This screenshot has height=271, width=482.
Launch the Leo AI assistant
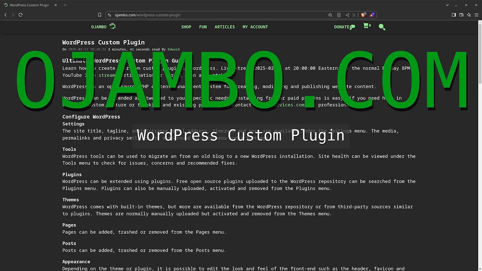point(469,15)
